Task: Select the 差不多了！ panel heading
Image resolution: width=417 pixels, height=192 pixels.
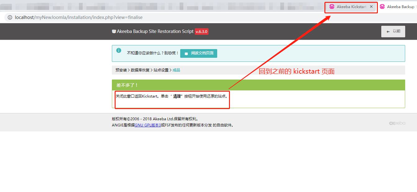Action: click(x=127, y=85)
